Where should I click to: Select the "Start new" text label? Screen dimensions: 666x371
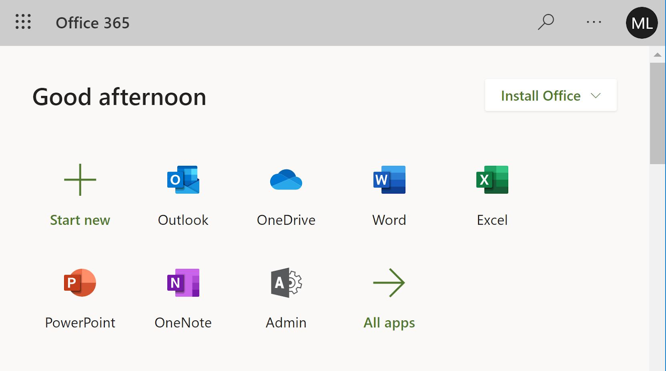tap(80, 220)
